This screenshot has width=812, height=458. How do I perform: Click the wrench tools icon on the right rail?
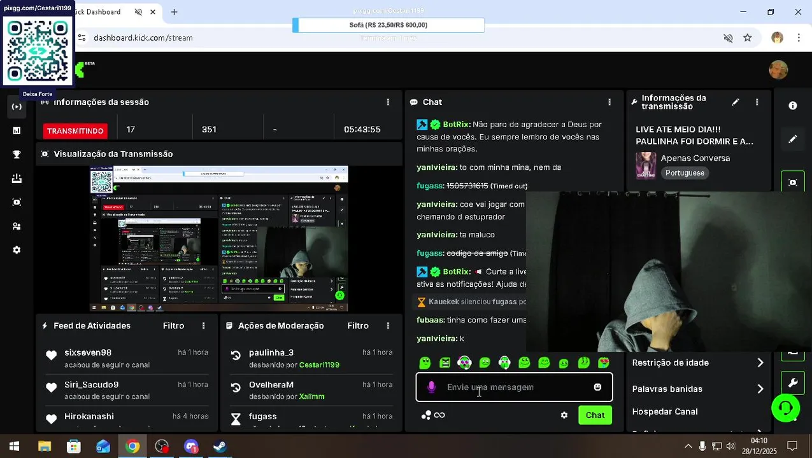click(793, 383)
